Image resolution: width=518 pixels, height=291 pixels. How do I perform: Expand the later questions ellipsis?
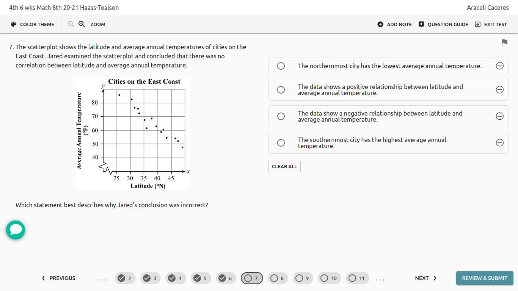pos(380,278)
